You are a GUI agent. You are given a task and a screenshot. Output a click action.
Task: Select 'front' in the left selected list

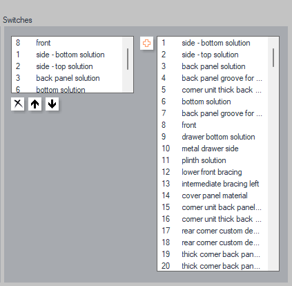(67, 43)
